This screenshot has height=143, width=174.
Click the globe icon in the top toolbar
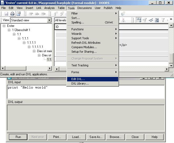click(x=123, y=14)
